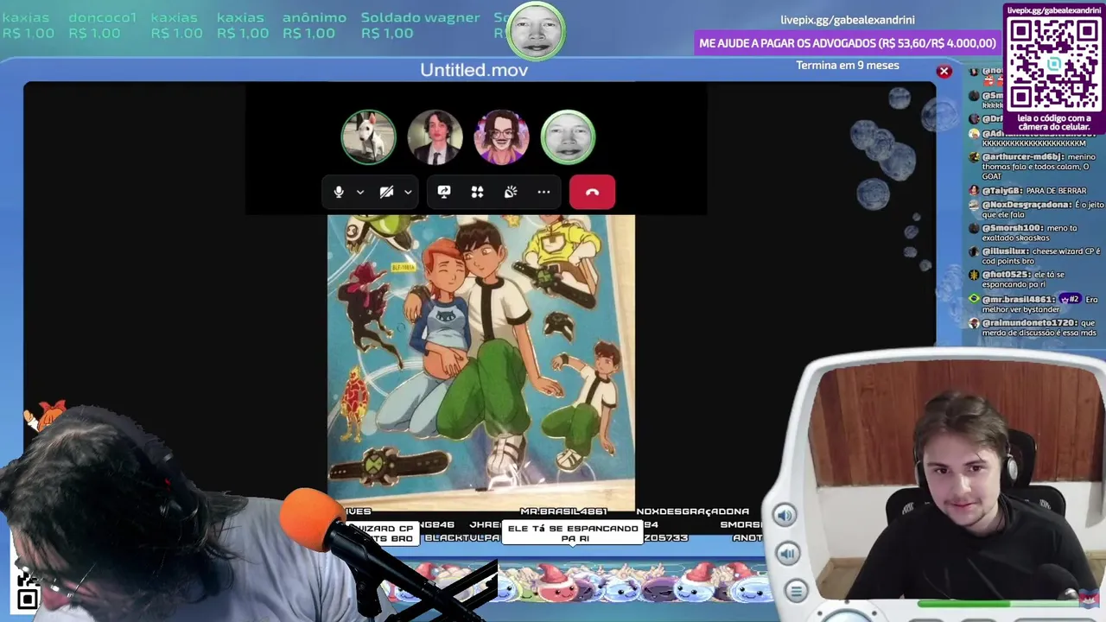Click @mr.brasil4861 username in chat
1106x622 pixels.
click(x=1019, y=300)
